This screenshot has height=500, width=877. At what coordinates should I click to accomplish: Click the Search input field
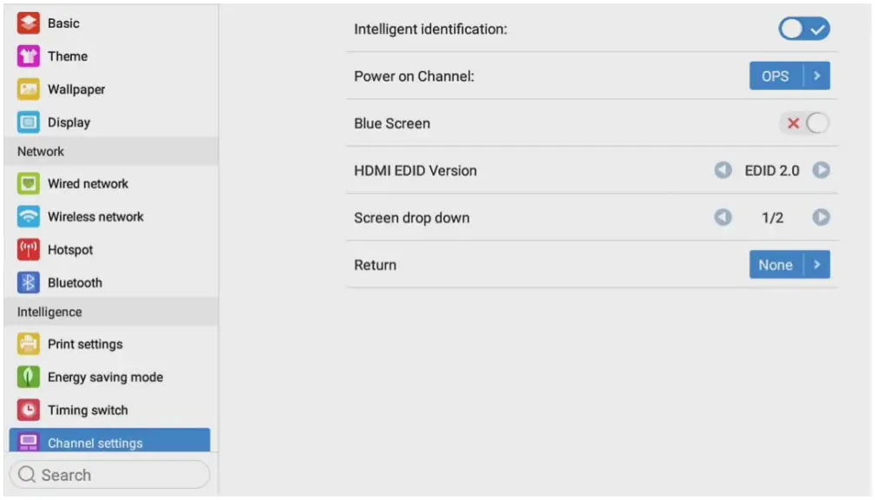pyautogui.click(x=109, y=475)
